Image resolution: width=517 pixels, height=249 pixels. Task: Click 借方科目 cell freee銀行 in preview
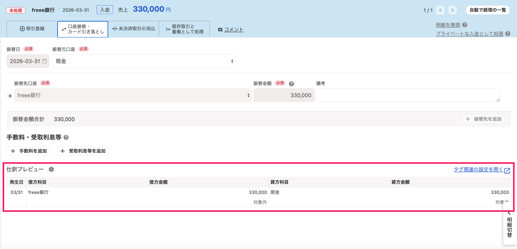tap(38, 192)
